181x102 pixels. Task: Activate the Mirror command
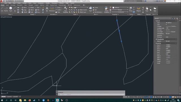tap(31, 10)
